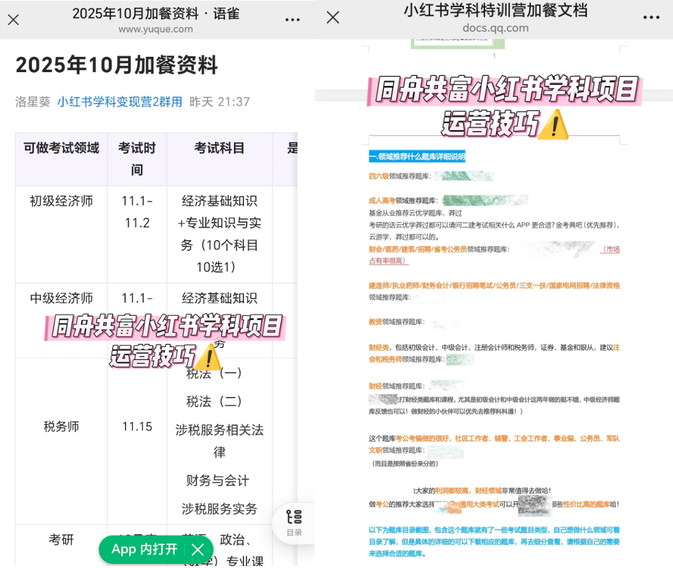
Task: Open the 成人高考领域推荐题库 link
Action: (x=402, y=199)
